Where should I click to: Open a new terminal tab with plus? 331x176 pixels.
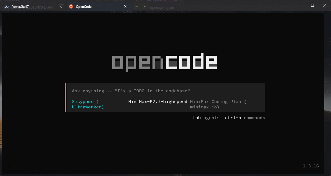coord(137,6)
